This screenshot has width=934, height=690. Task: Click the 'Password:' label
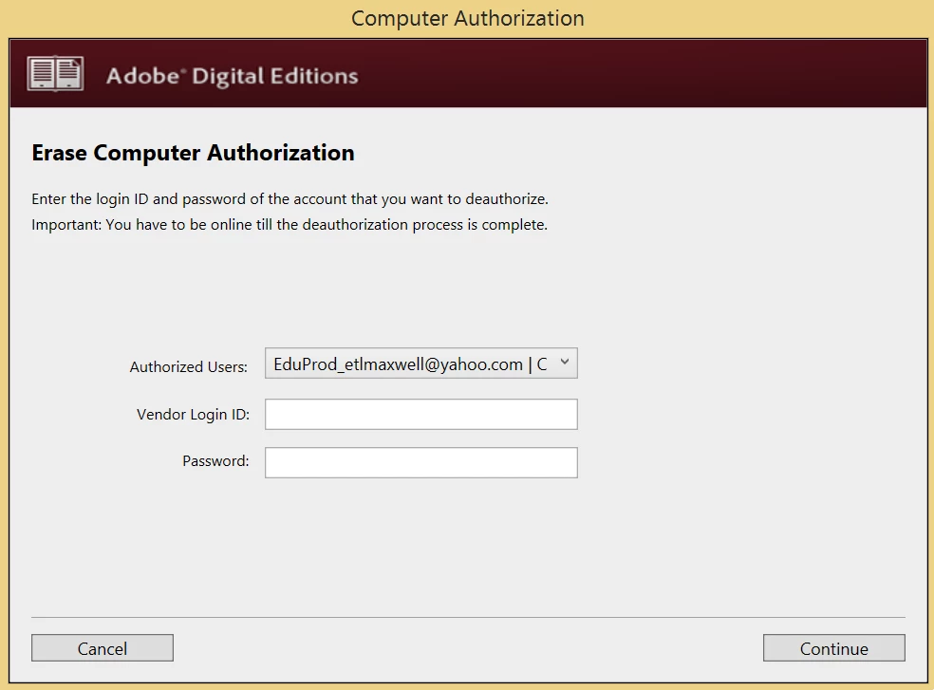[215, 461]
